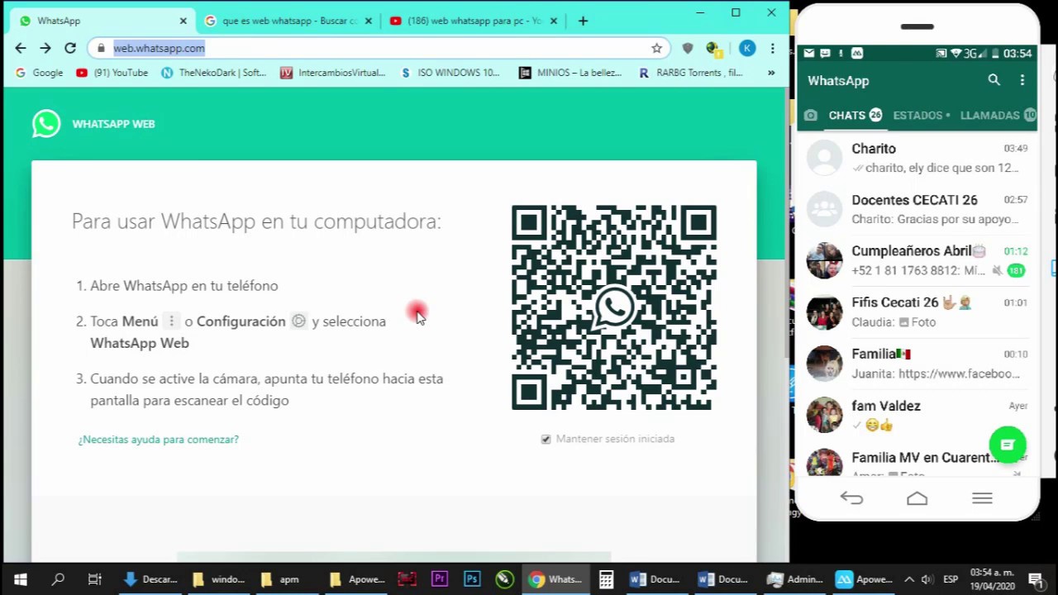The image size is (1058, 595).
Task: Toggle the 'Mantener sesión iniciada' checkbox
Action: [546, 439]
